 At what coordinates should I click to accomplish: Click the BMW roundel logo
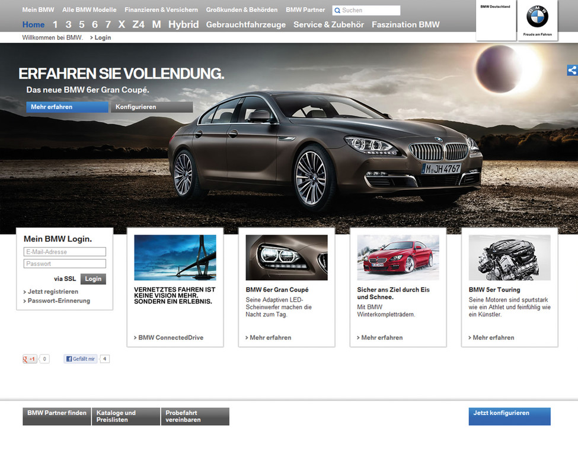click(537, 17)
